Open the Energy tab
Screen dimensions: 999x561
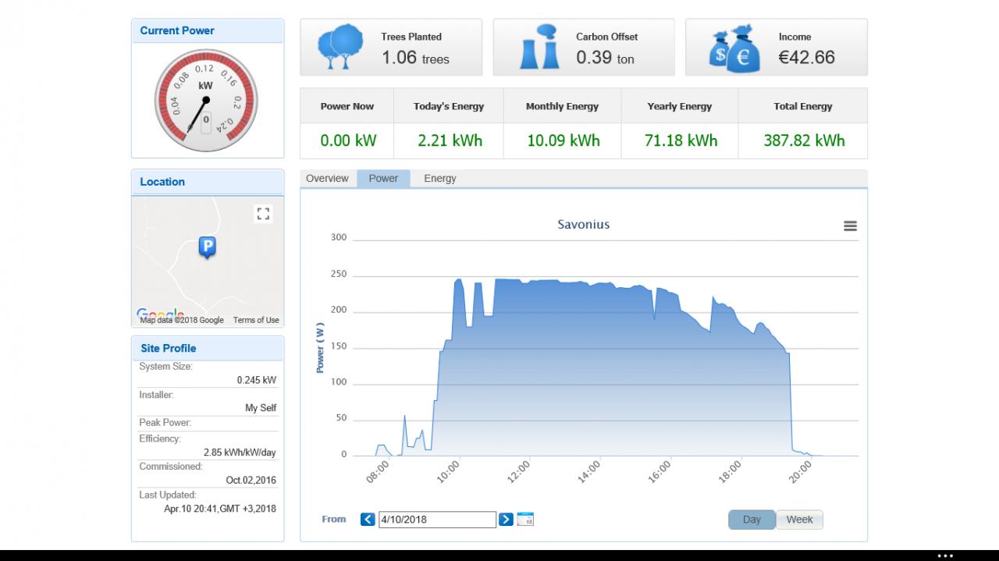click(x=440, y=179)
